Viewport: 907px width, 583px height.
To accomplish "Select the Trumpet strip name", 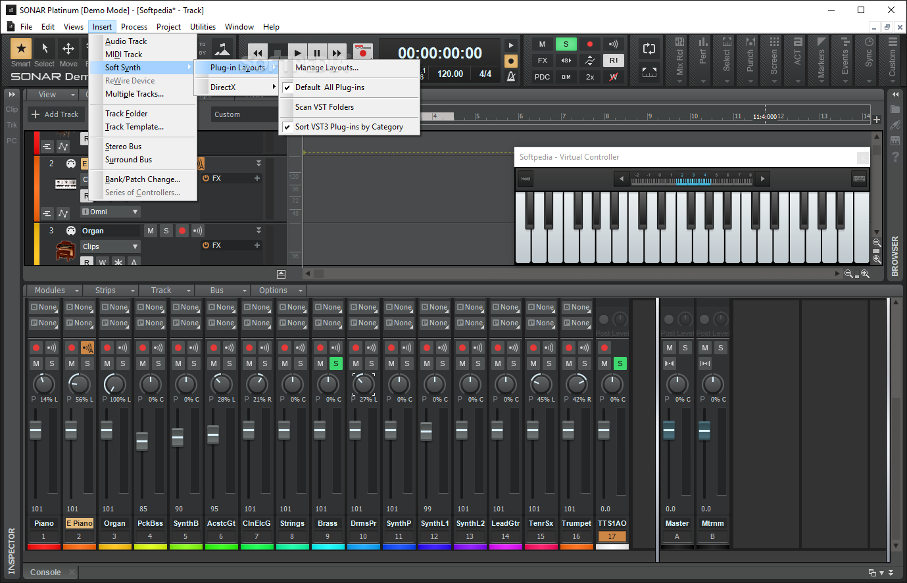I will pos(576,523).
